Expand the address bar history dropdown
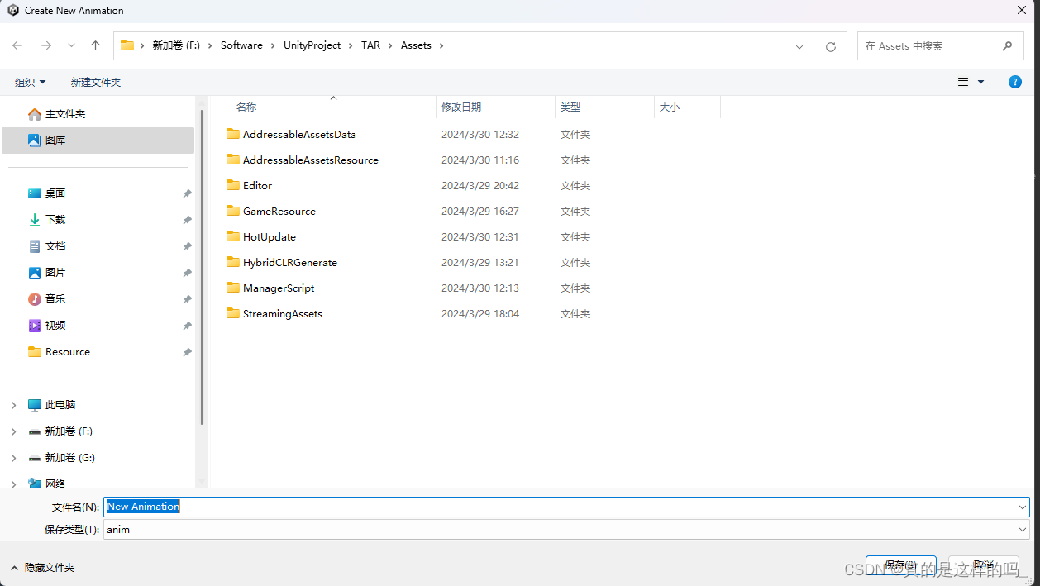 799,46
